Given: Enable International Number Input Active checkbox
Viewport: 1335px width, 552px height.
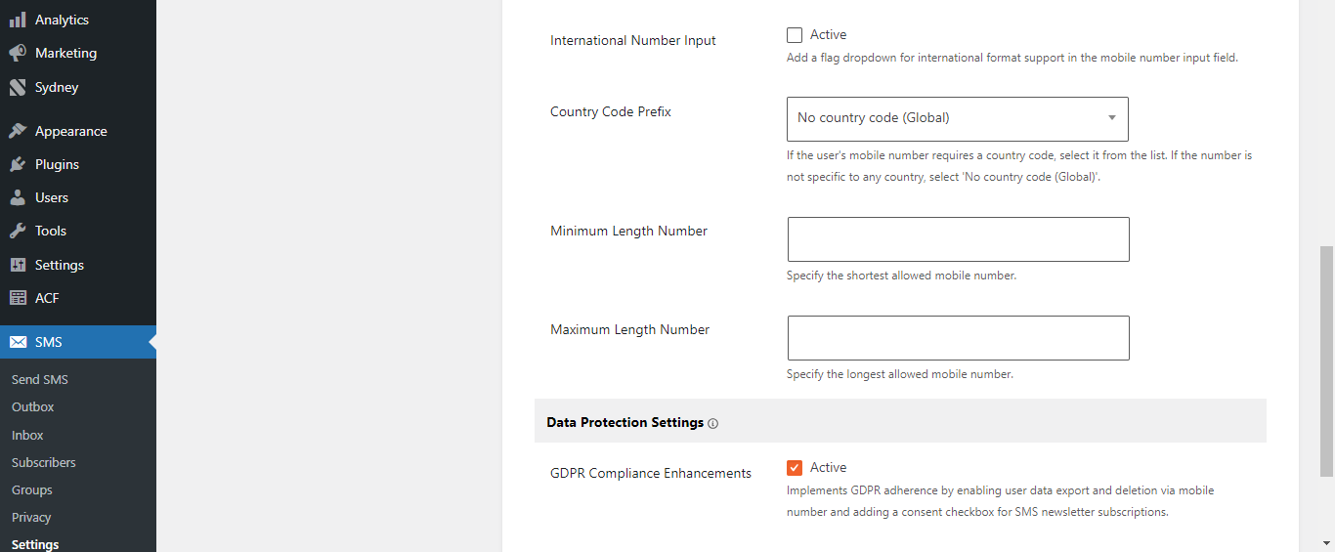Looking at the screenshot, I should 795,35.
